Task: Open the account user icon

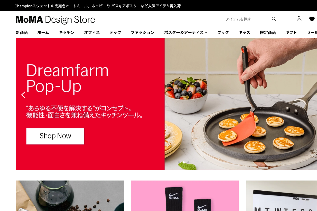Action: (299, 19)
